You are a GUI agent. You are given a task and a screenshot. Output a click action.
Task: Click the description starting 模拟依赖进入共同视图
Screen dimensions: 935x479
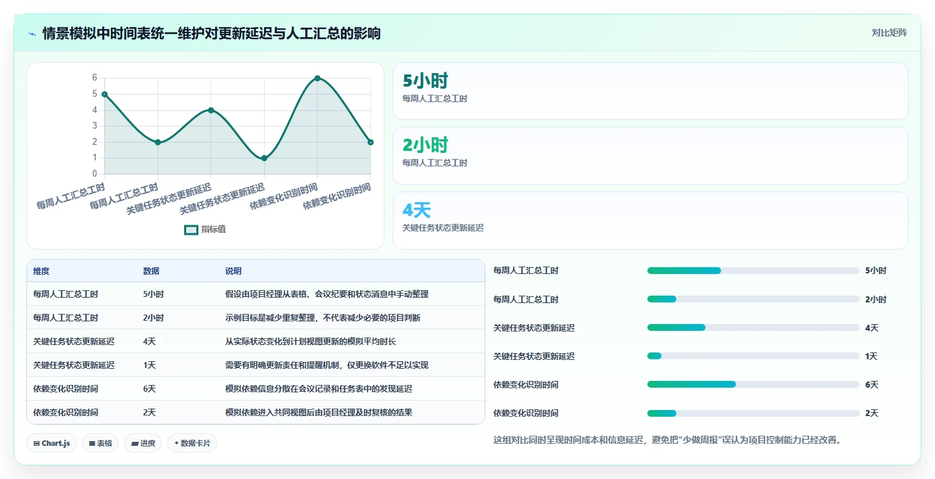[x=319, y=413]
